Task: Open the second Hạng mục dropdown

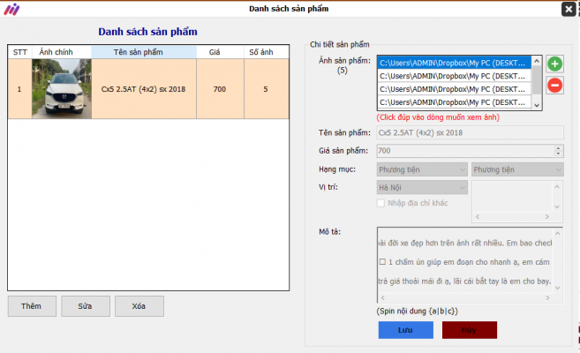Action: click(516, 169)
